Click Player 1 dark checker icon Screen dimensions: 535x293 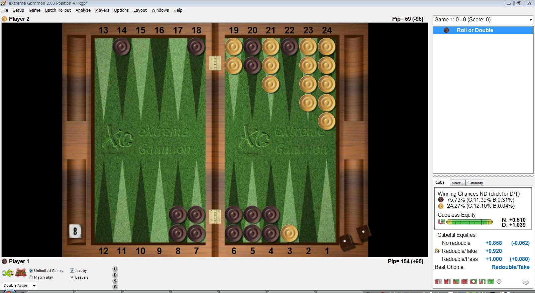click(4, 262)
